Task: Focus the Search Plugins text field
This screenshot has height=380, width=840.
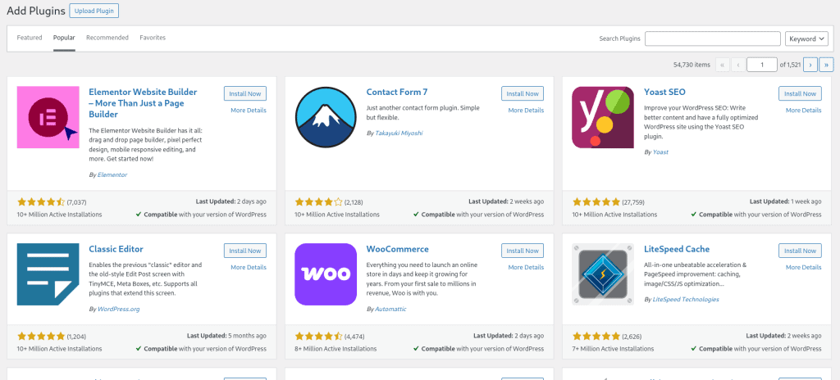Action: (712, 38)
